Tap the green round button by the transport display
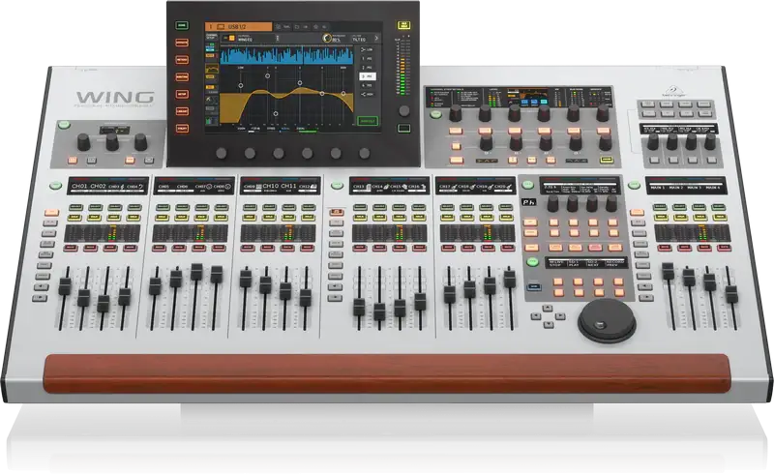774x474 pixels. point(532,262)
